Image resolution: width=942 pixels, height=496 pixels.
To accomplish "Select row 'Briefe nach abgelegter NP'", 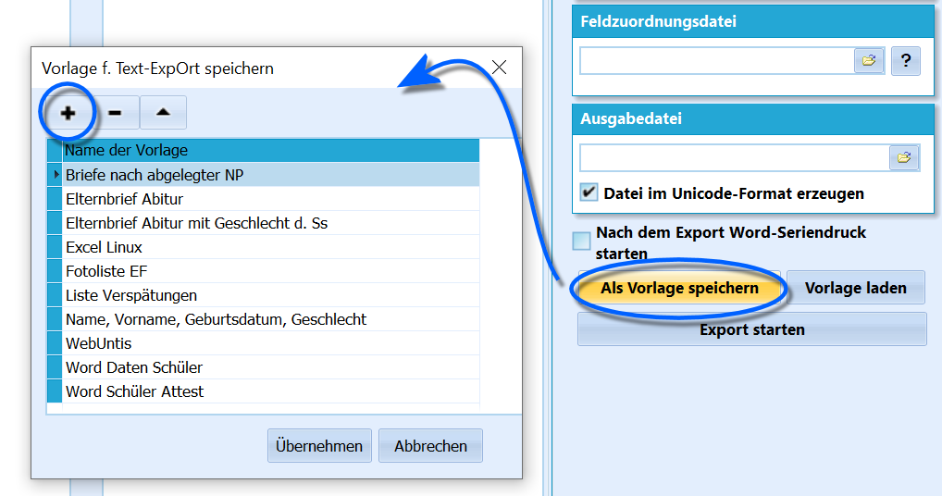I will point(271,175).
